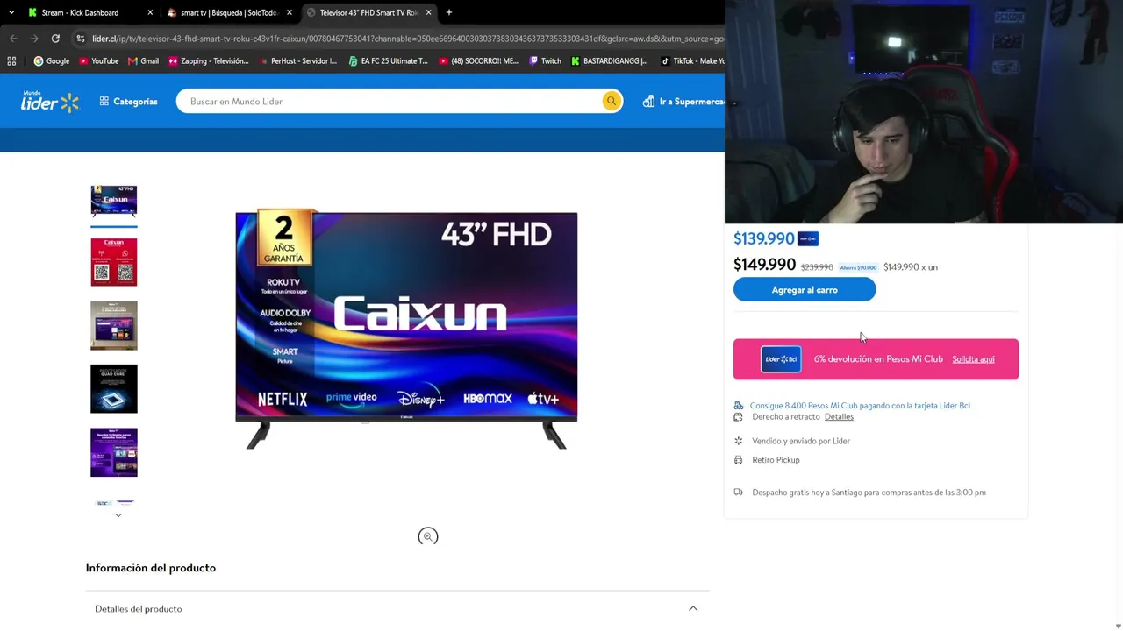Select the red QR code thumbnail
This screenshot has height=631, width=1123.
(114, 262)
